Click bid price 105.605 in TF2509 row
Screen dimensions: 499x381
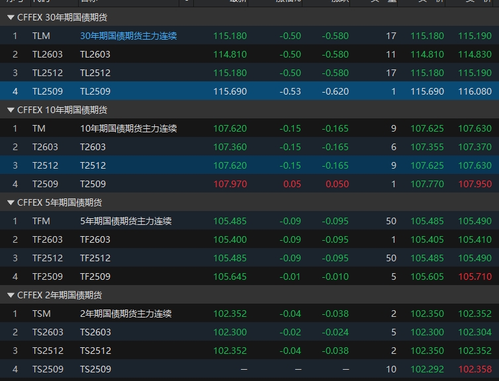pos(427,276)
